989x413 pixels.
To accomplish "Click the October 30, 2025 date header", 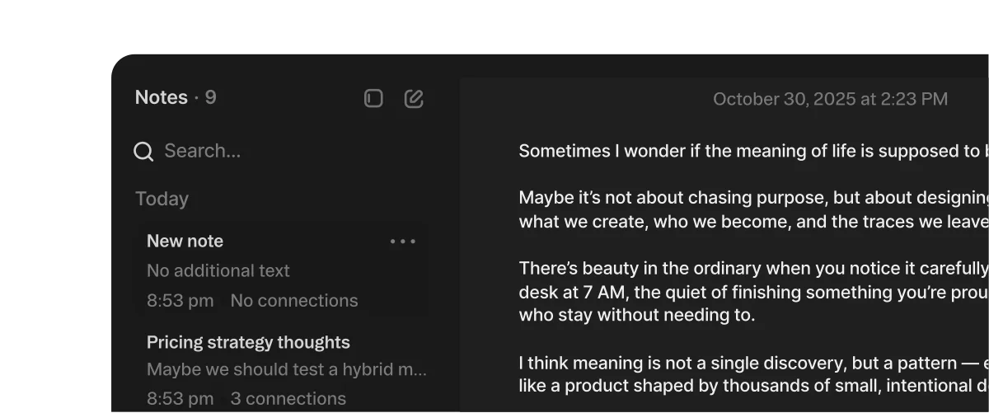I will tap(830, 99).
